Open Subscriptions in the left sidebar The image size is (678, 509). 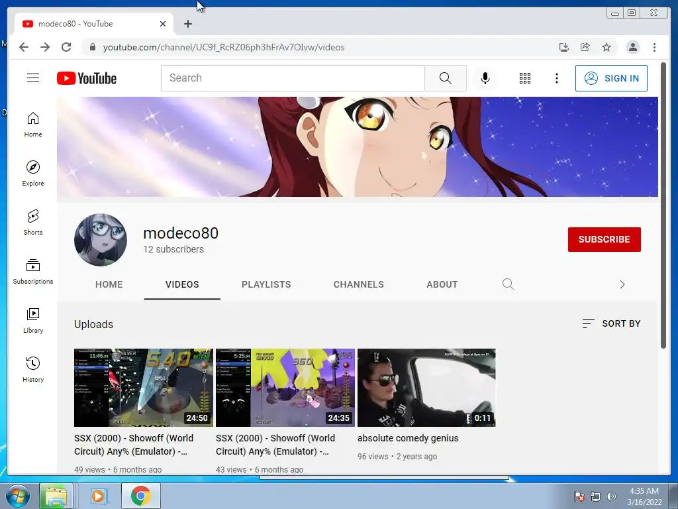33,271
